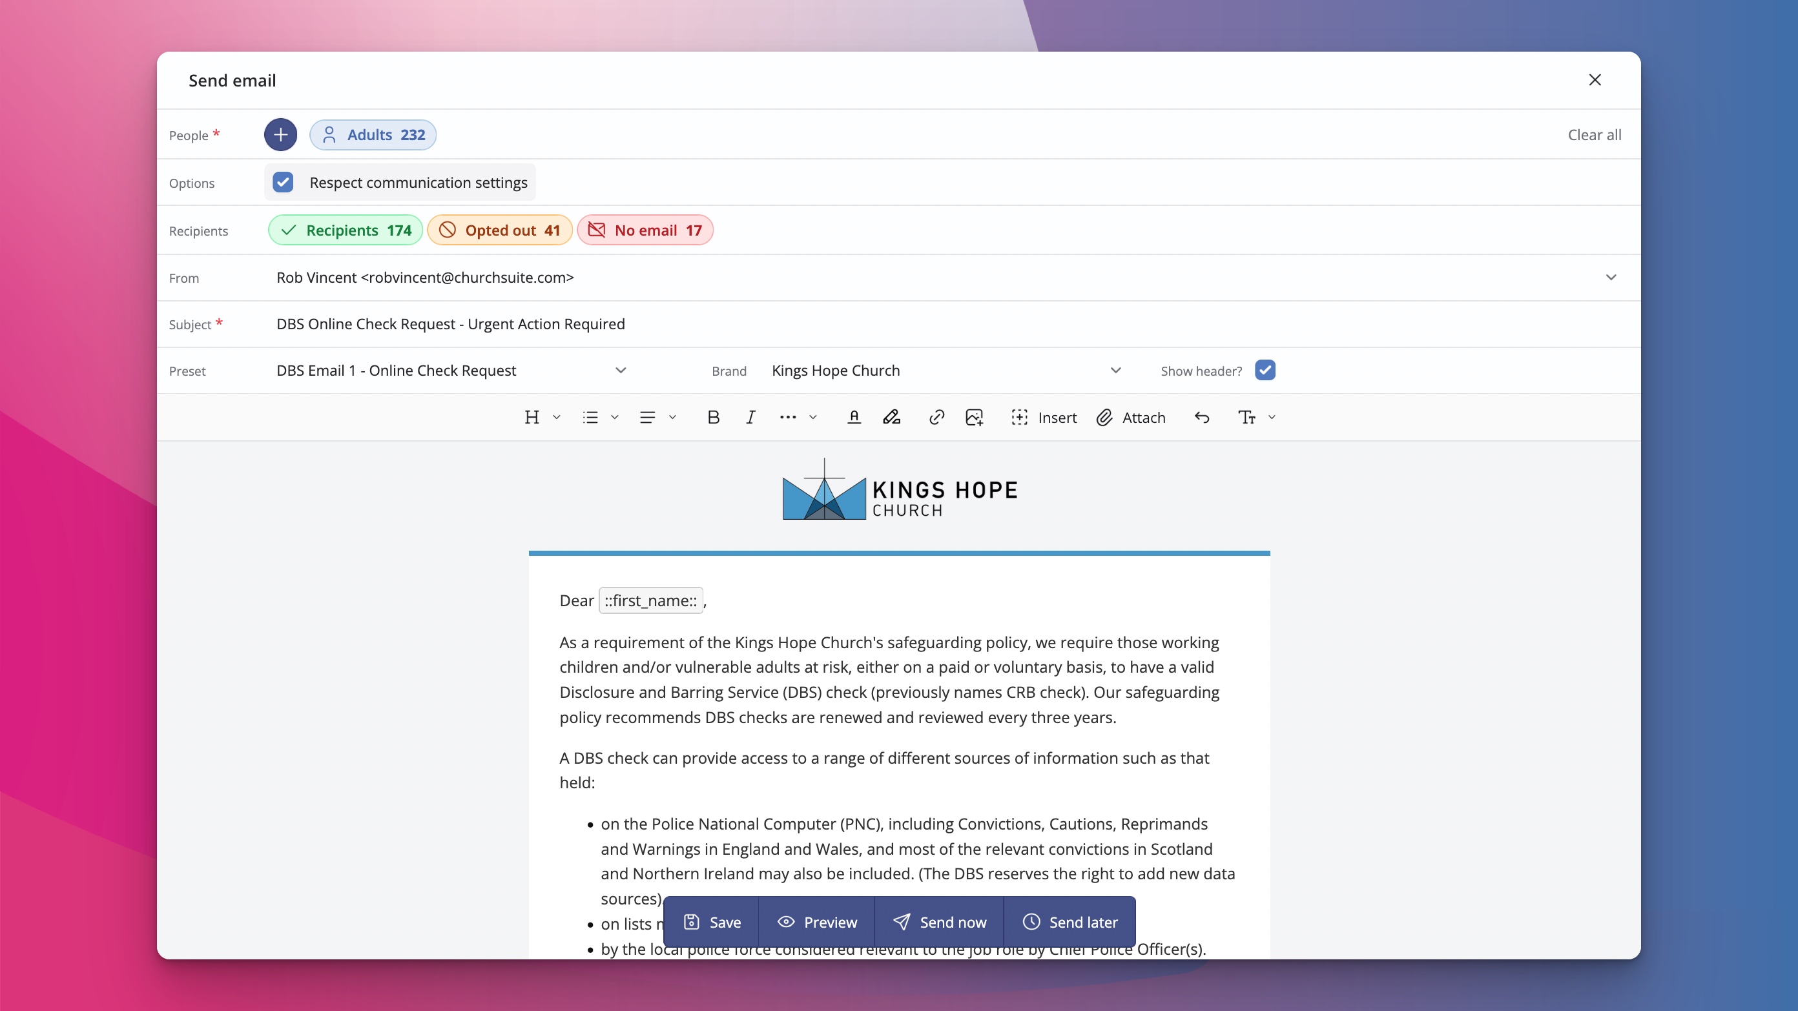This screenshot has height=1011, width=1798.
Task: Close the Send email dialog
Action: click(1595, 80)
